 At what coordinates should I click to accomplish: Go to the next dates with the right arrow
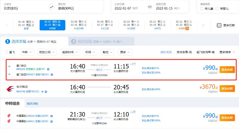point(203,25)
